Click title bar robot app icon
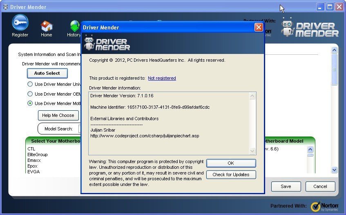The height and width of the screenshot is (215, 346). 6,7
